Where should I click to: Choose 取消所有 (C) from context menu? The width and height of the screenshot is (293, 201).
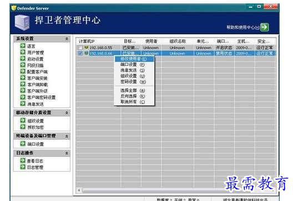(x=134, y=102)
